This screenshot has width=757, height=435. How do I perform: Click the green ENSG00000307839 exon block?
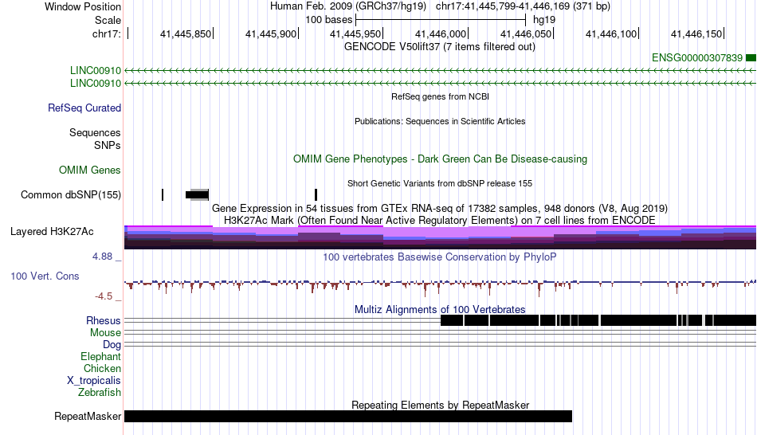tap(751, 58)
